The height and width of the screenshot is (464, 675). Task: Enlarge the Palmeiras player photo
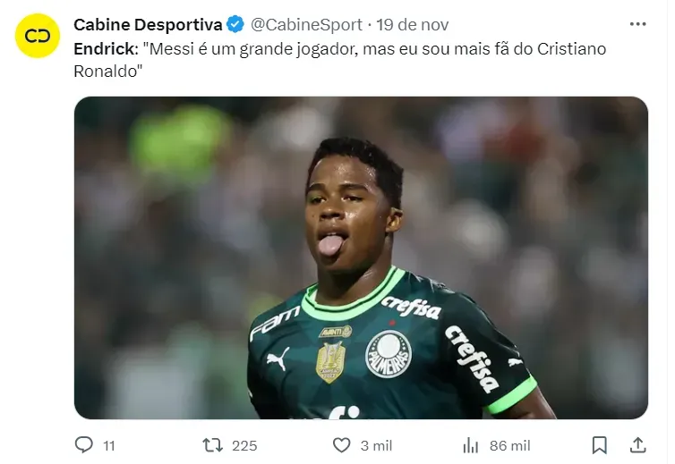click(361, 257)
